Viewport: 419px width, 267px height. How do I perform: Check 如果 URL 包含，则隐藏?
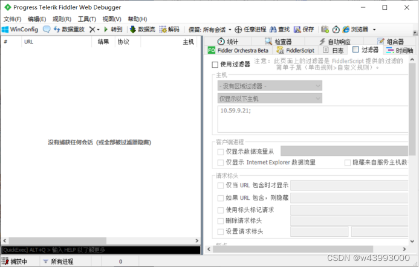pyautogui.click(x=221, y=198)
